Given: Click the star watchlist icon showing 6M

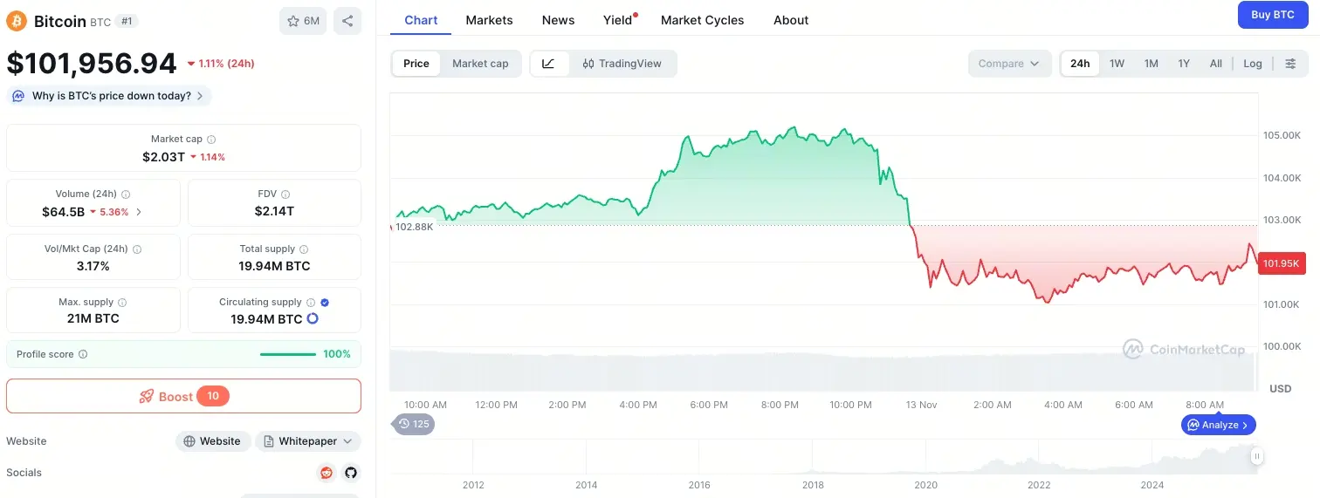Looking at the screenshot, I should (x=303, y=21).
